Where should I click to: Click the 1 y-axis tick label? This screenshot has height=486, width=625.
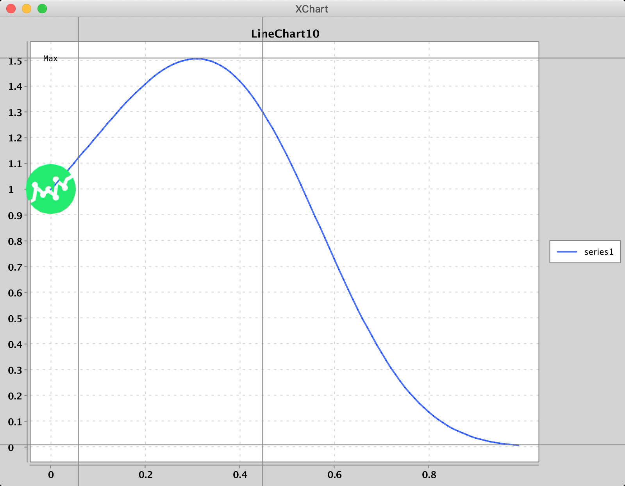[x=11, y=189]
